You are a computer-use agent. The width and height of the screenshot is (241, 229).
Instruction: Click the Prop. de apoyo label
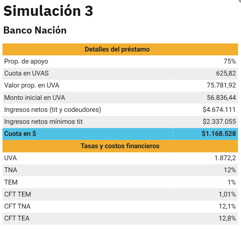[x=26, y=61]
